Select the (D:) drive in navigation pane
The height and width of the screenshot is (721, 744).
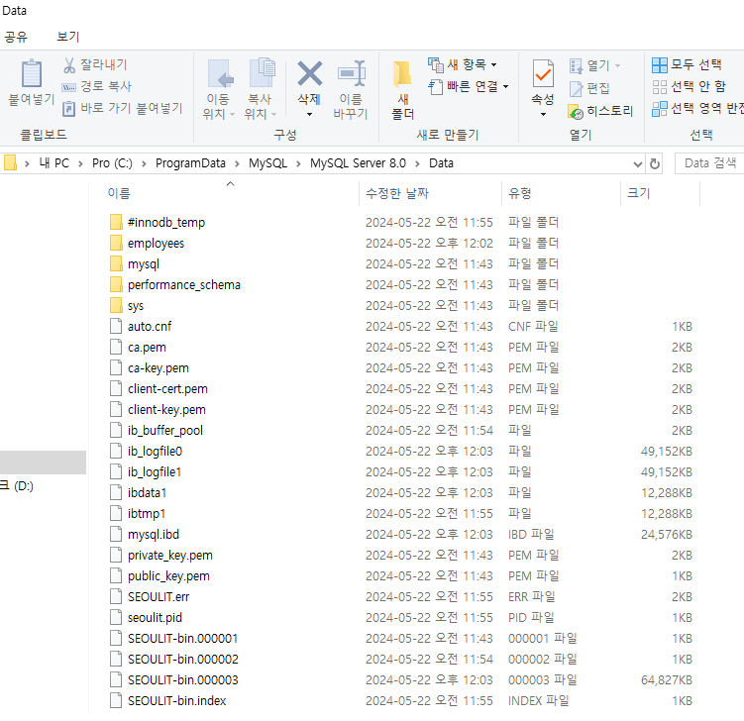coord(17,486)
